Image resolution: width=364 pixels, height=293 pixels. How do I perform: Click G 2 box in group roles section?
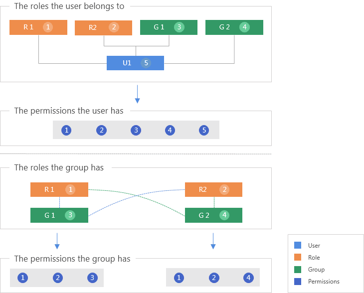pos(213,215)
